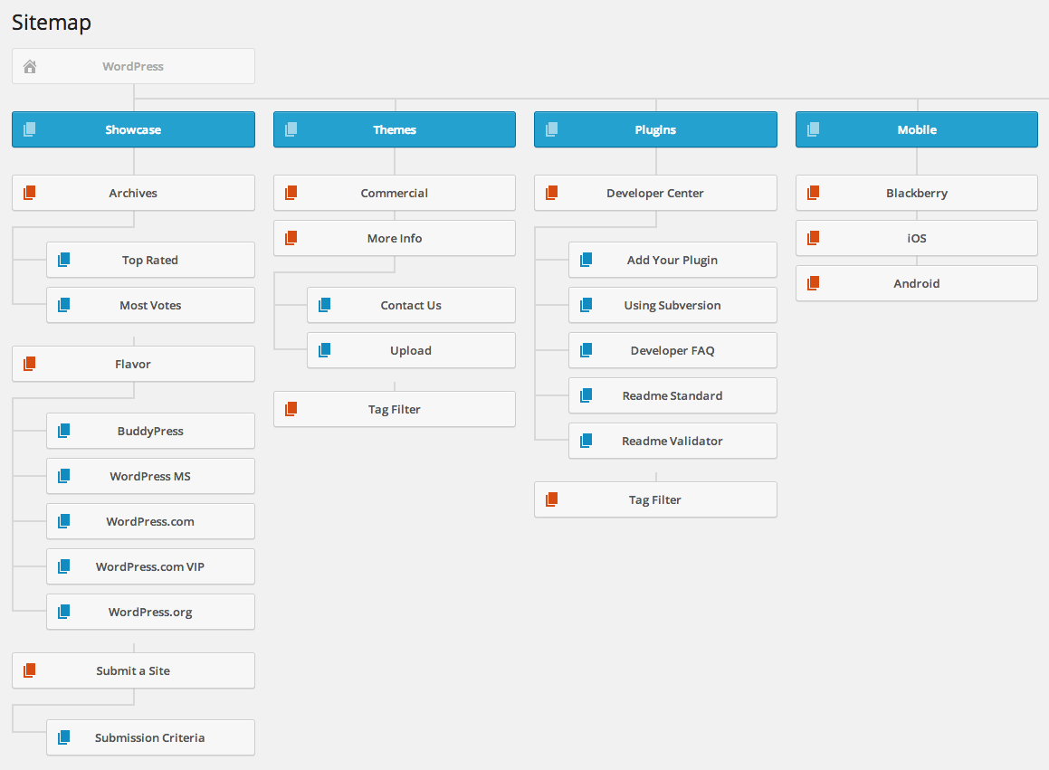1049x770 pixels.
Task: Click the blue icon on Most Votes
Action: (64, 305)
